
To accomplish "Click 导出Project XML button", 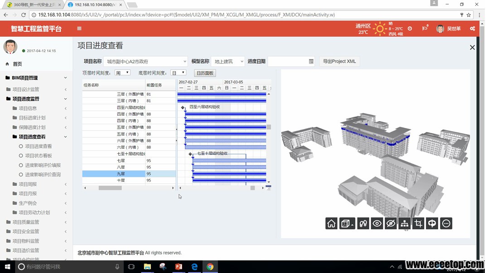I will point(339,61).
